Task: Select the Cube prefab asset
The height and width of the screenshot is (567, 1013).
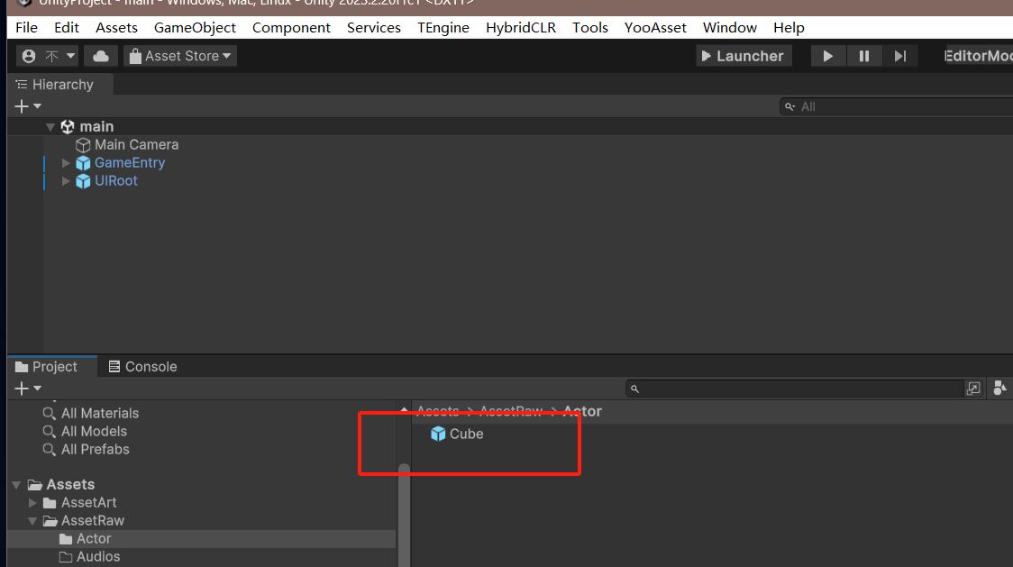Action: click(x=467, y=434)
